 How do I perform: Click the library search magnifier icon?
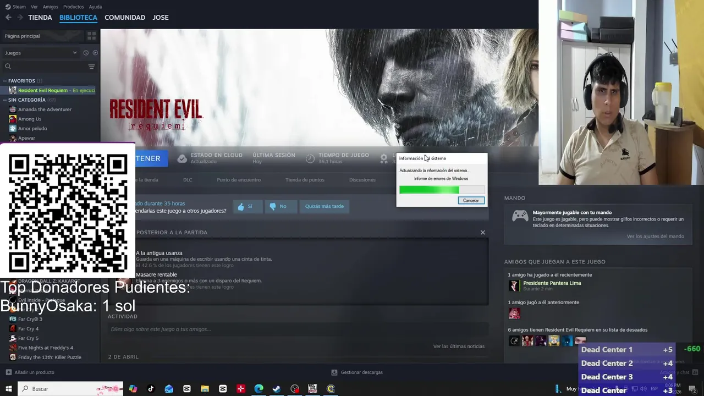[x=8, y=67]
